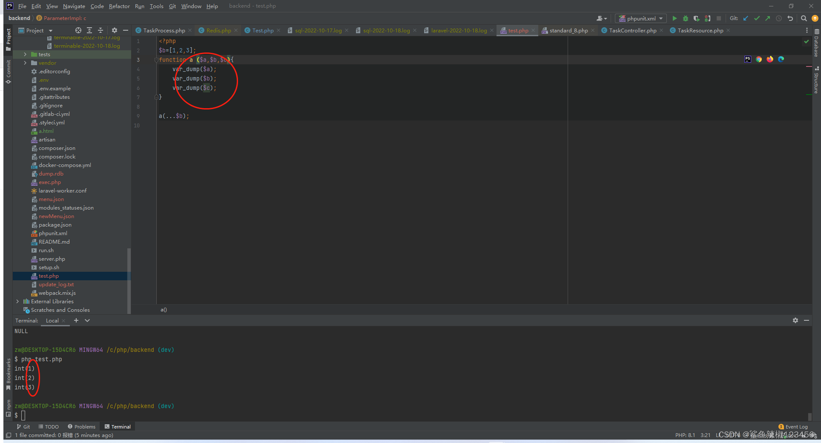Open file in Firefox browser icon

click(x=770, y=59)
